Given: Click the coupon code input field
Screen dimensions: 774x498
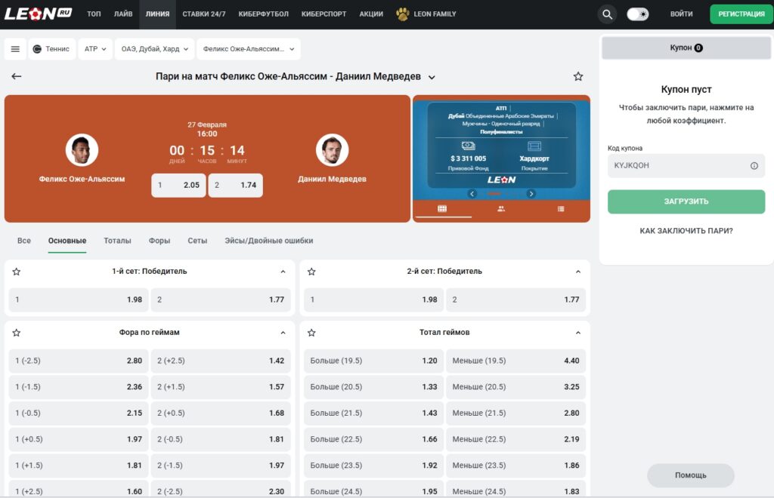Looking at the screenshot, I should [x=676, y=166].
